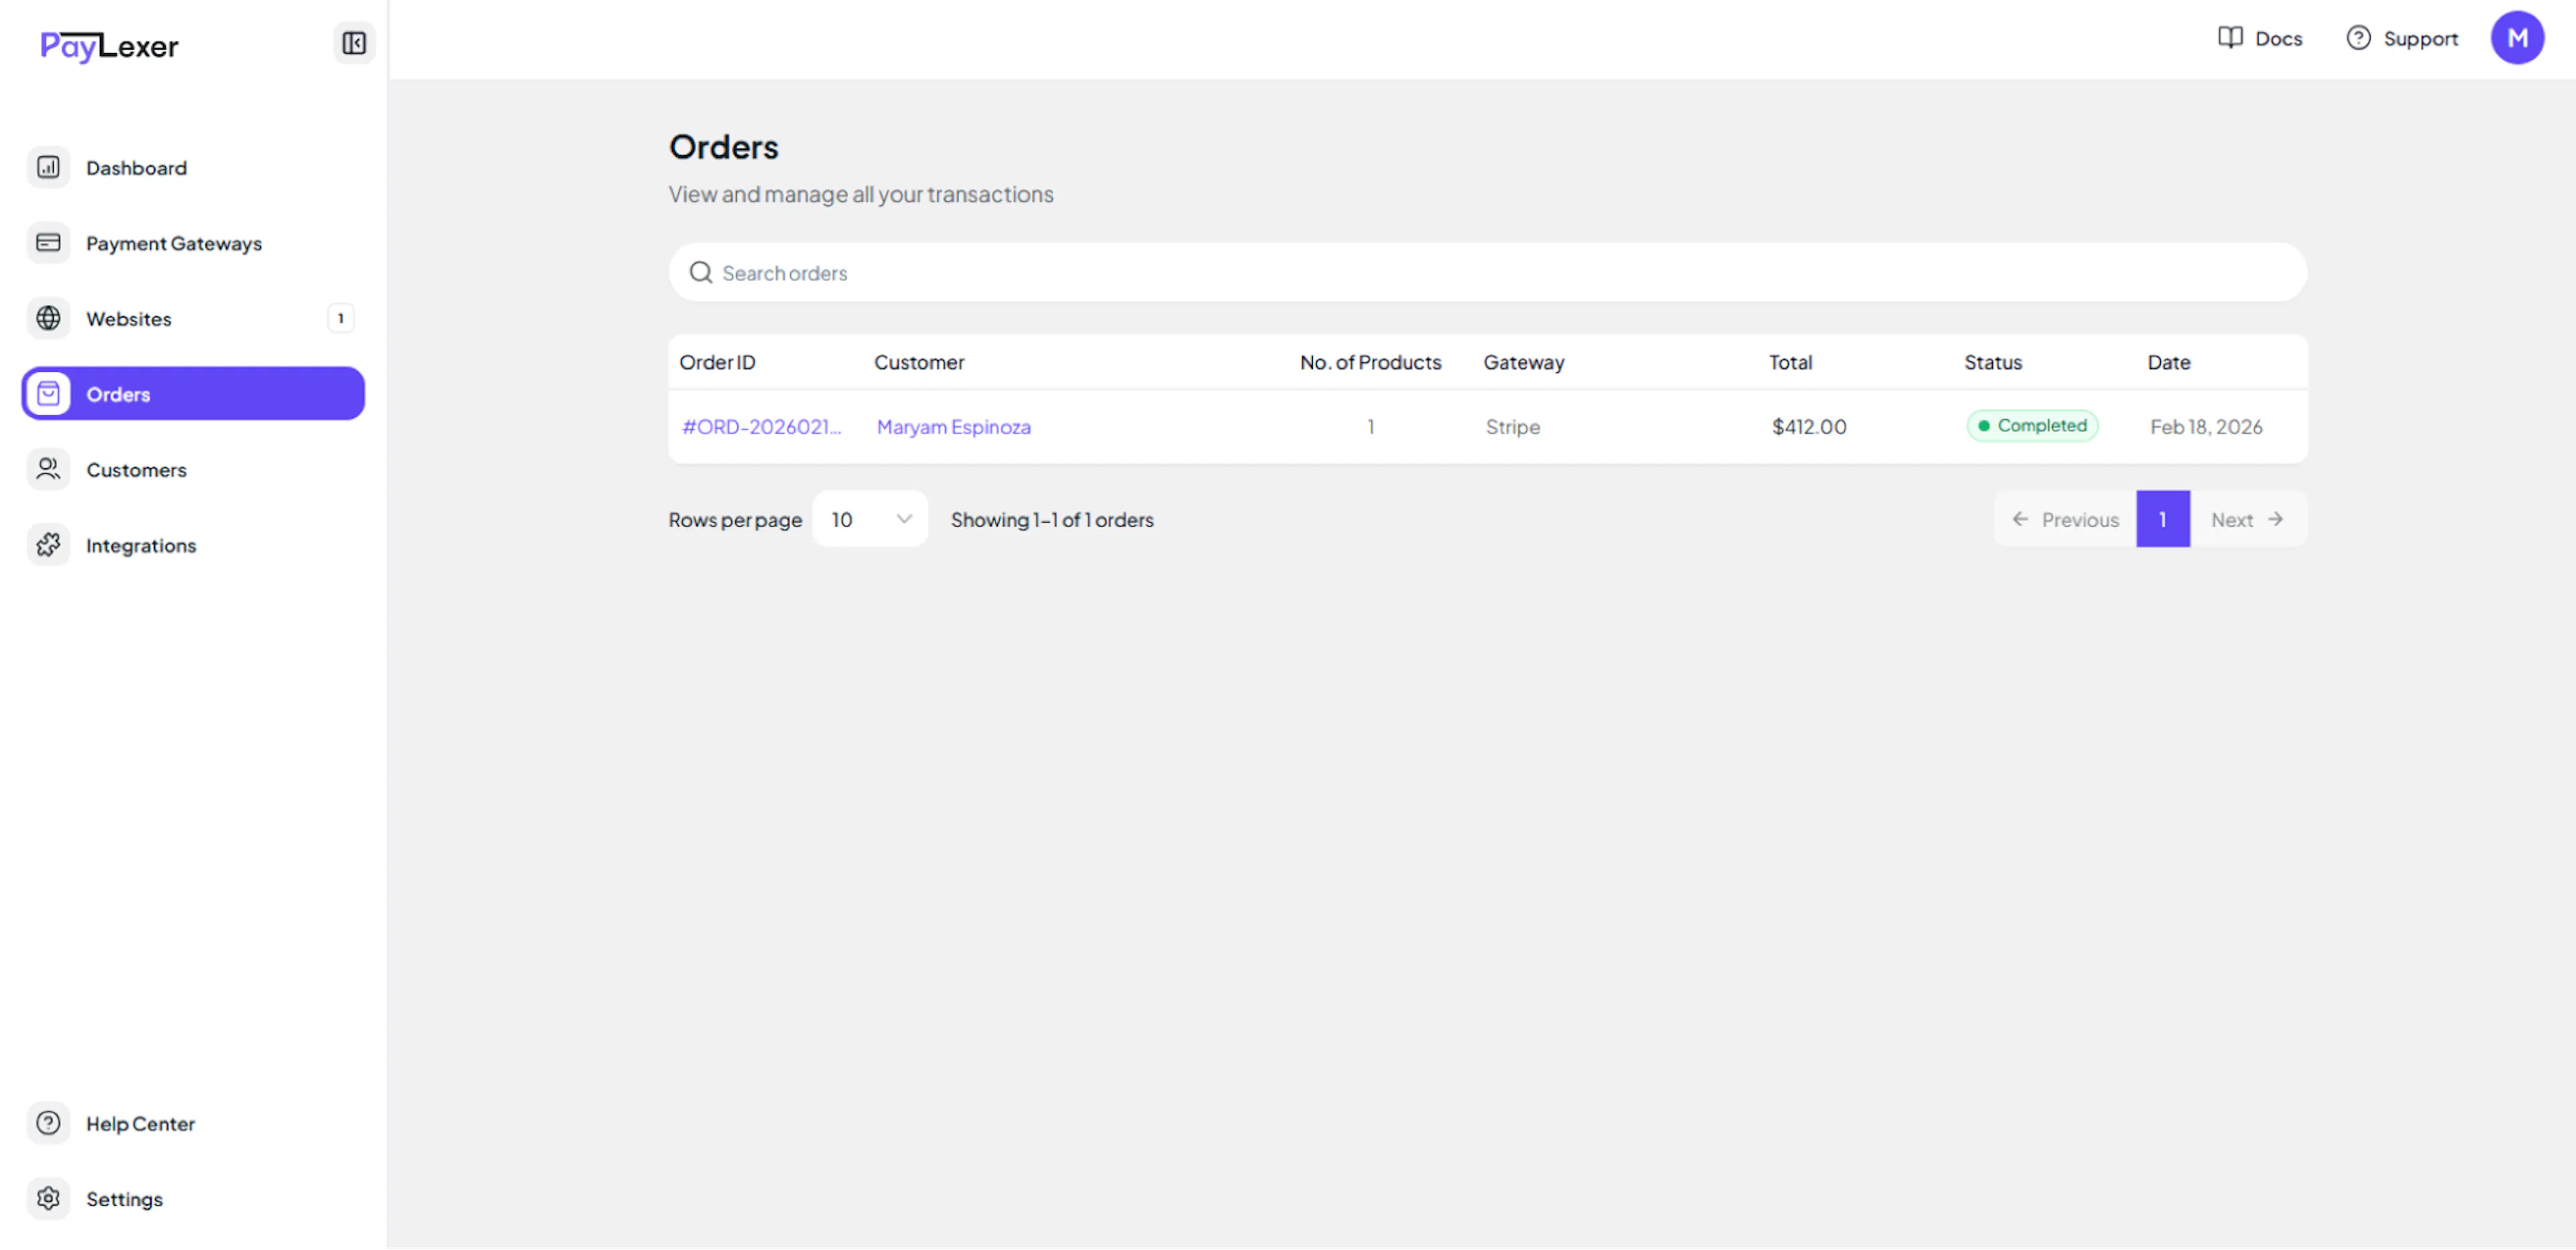Click the Settings gear icon
The width and height of the screenshot is (2576, 1250).
[48, 1198]
